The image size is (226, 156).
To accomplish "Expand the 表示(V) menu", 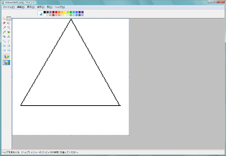I will [x=31, y=7].
